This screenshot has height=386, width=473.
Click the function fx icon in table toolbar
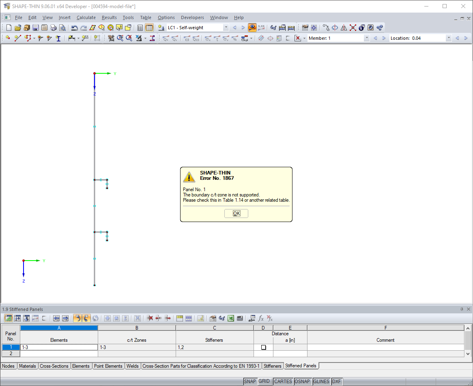coord(261,318)
